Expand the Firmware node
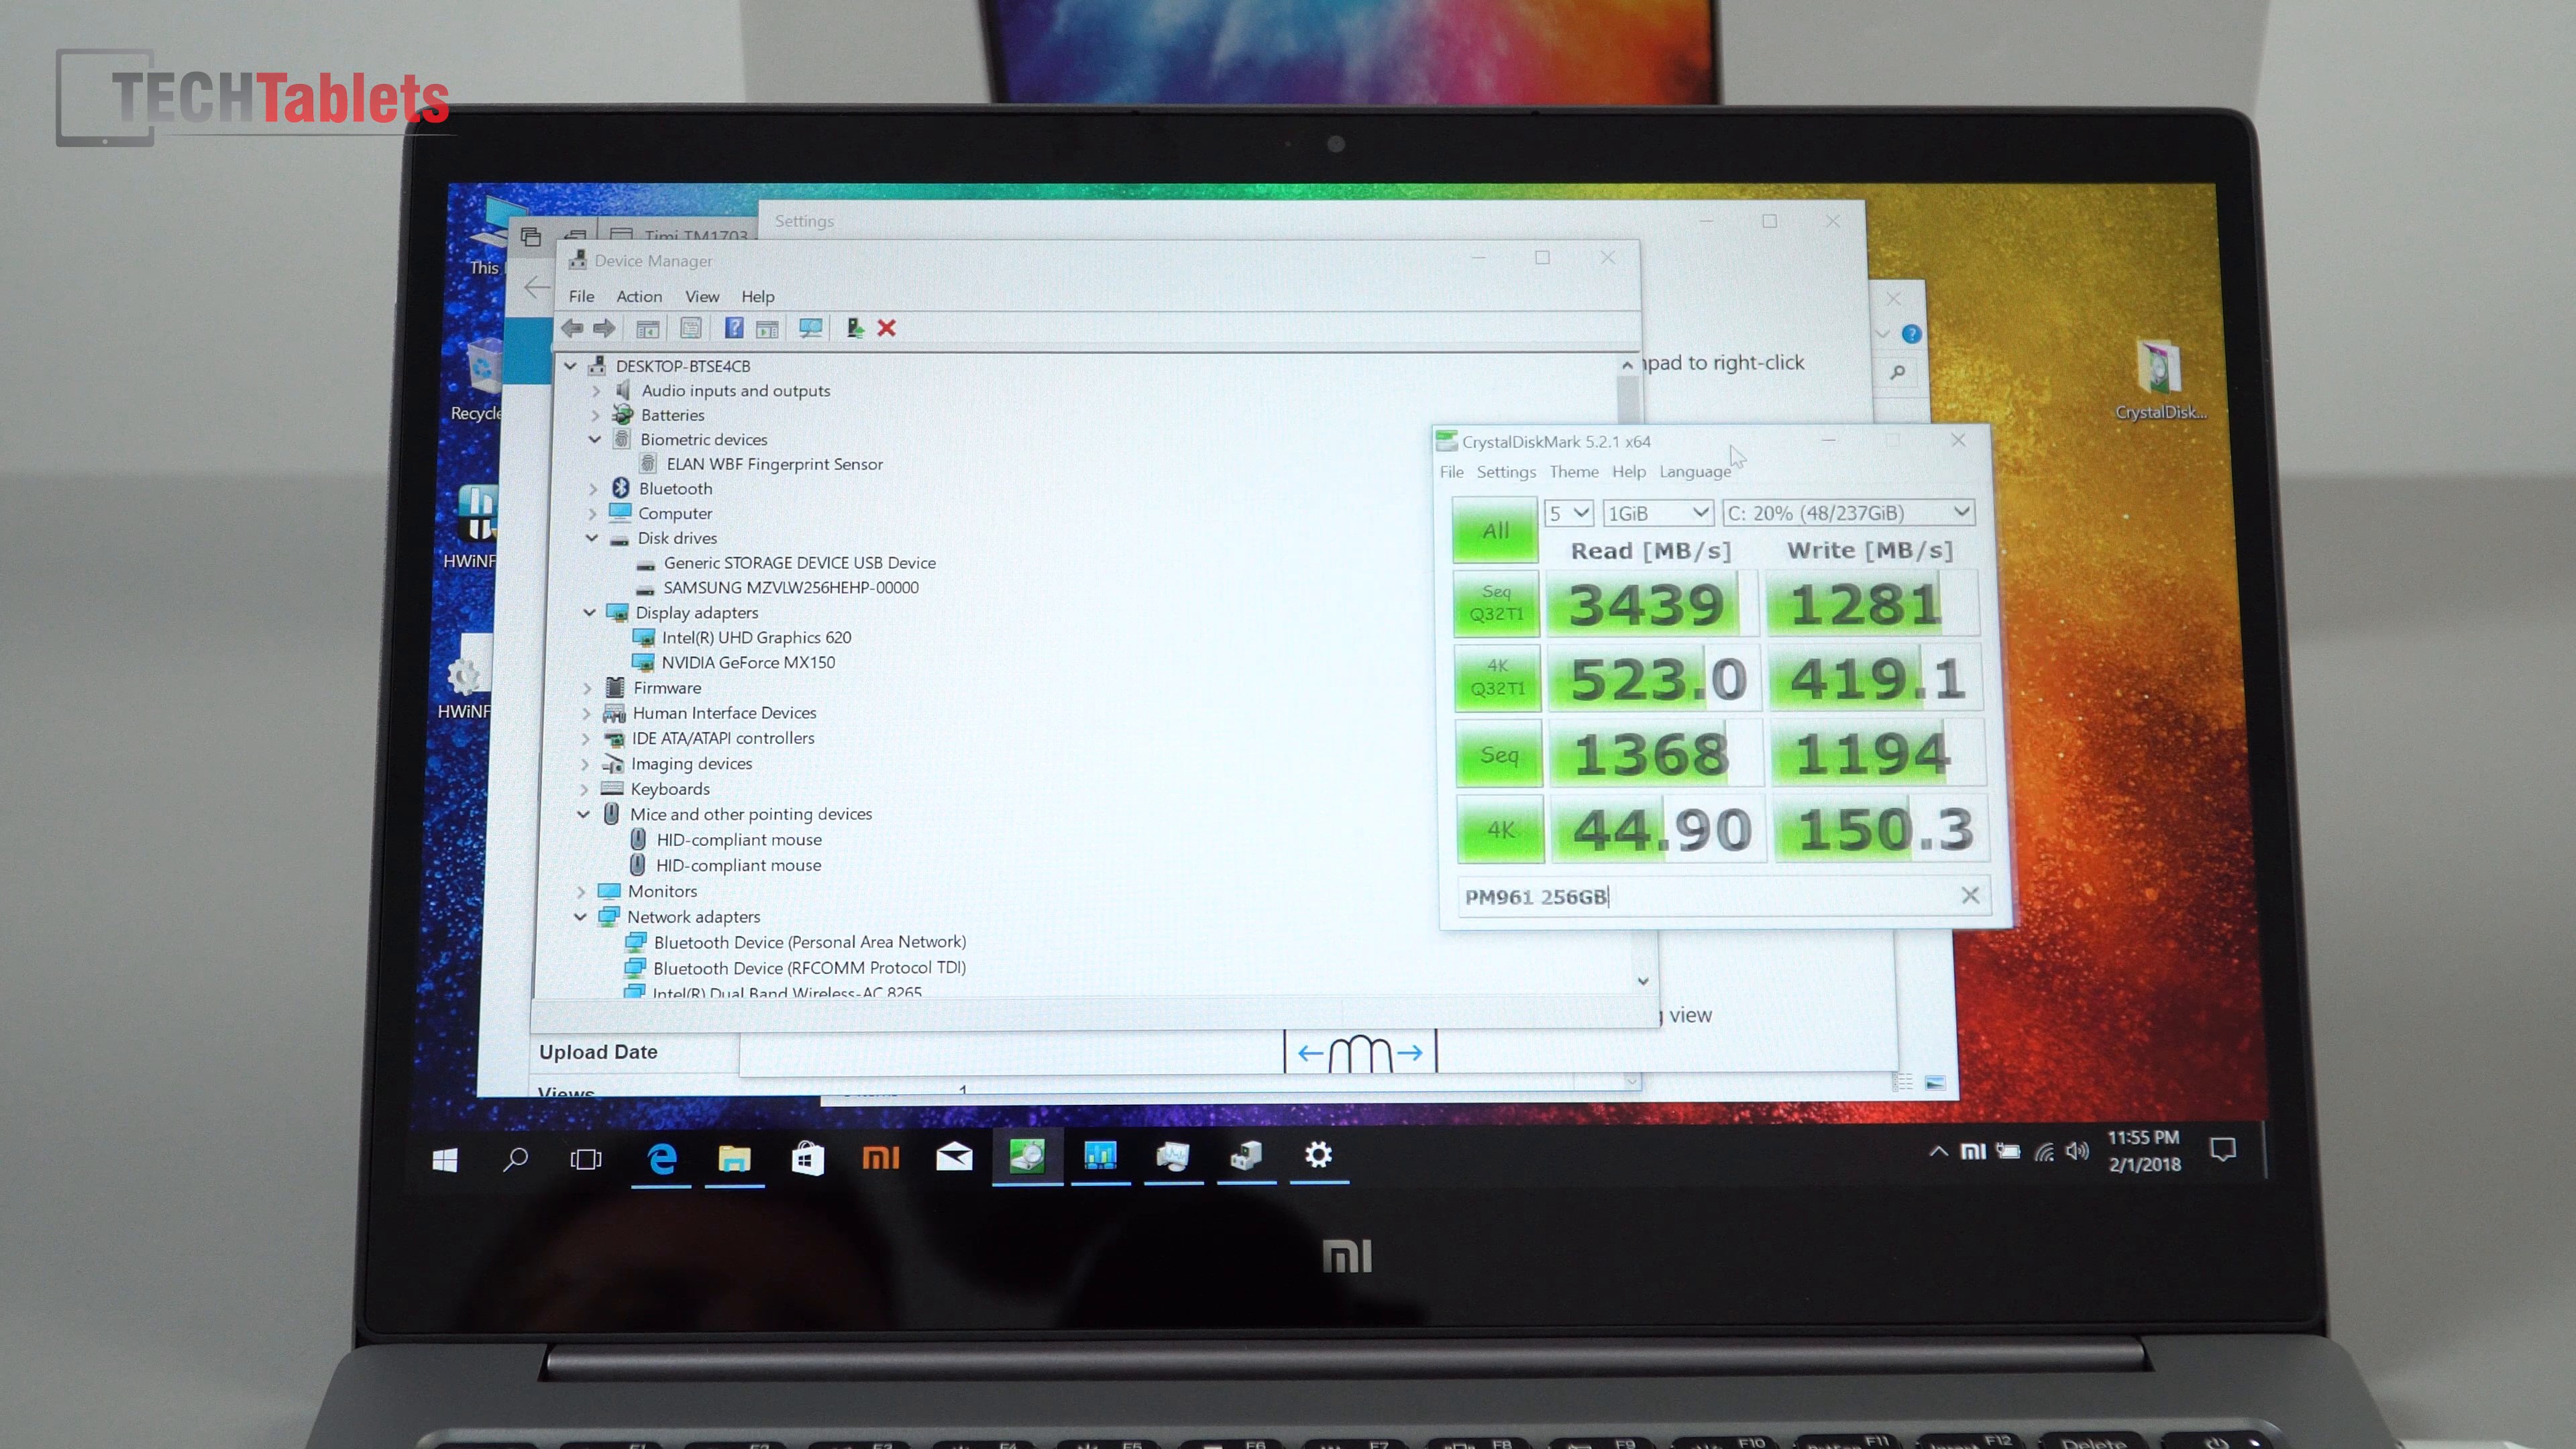This screenshot has width=2576, height=1449. click(587, 688)
